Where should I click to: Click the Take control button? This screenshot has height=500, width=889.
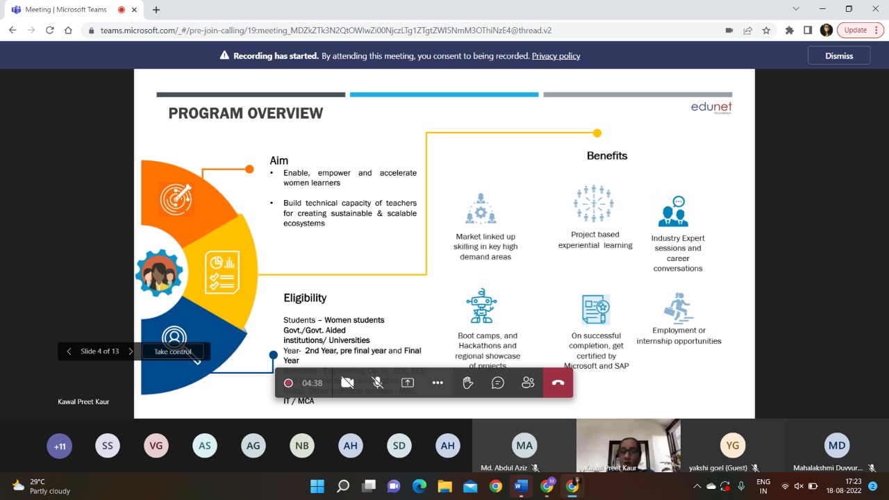pos(172,351)
